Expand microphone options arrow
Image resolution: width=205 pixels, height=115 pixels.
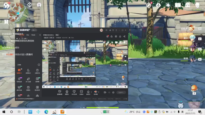pyautogui.click(x=91, y=92)
